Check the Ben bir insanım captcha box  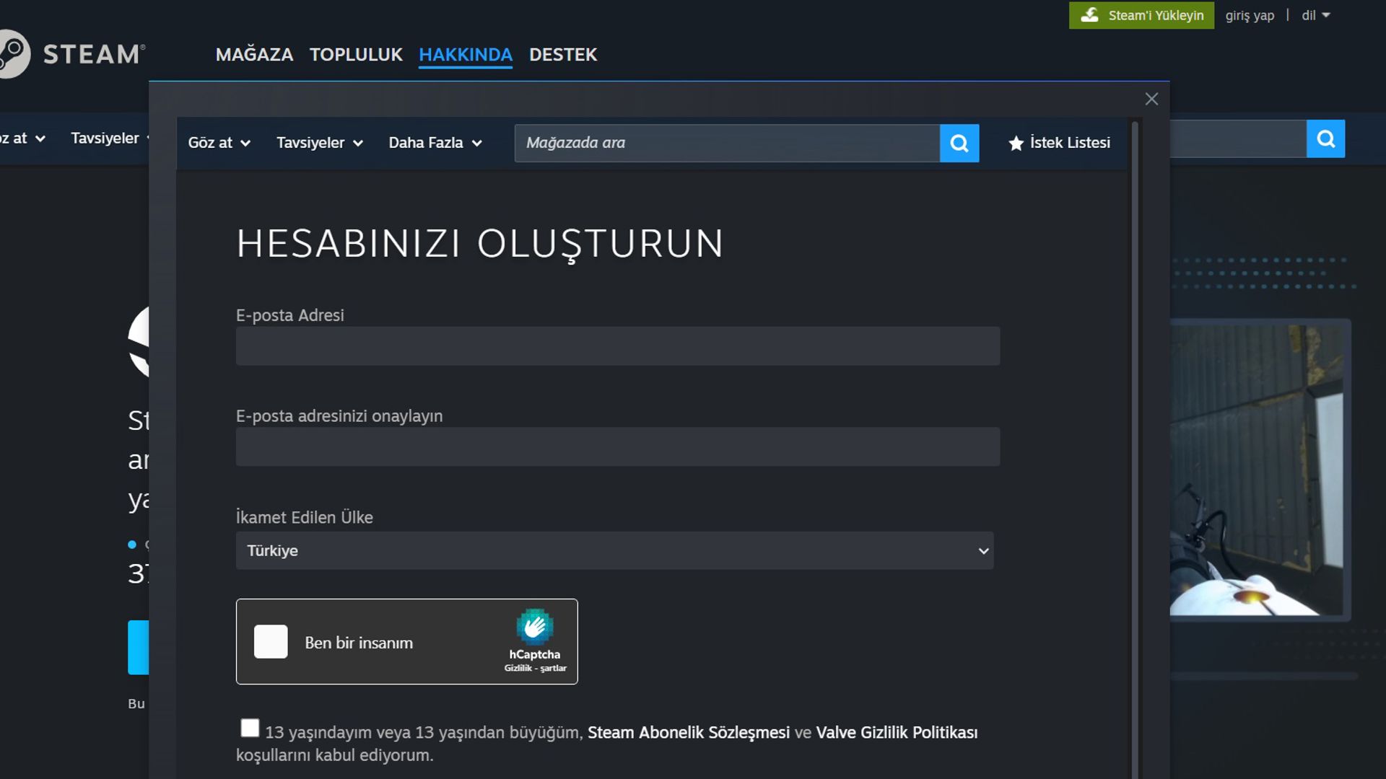click(271, 642)
